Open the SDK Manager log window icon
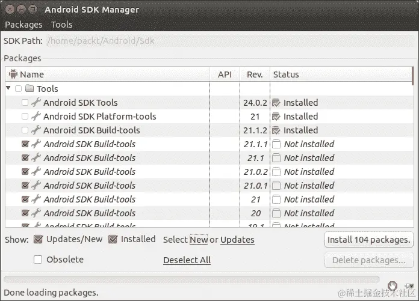Viewport: 419px width, 301px height. (x=409, y=287)
